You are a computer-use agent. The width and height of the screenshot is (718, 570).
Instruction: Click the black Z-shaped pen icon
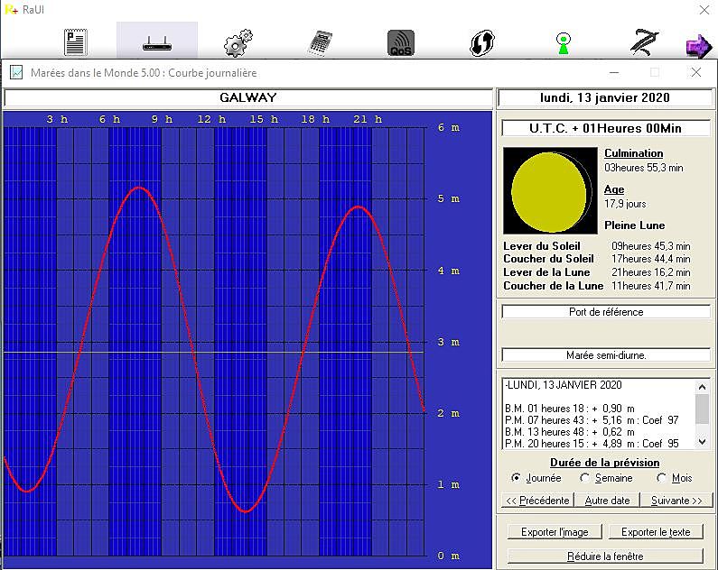point(644,42)
